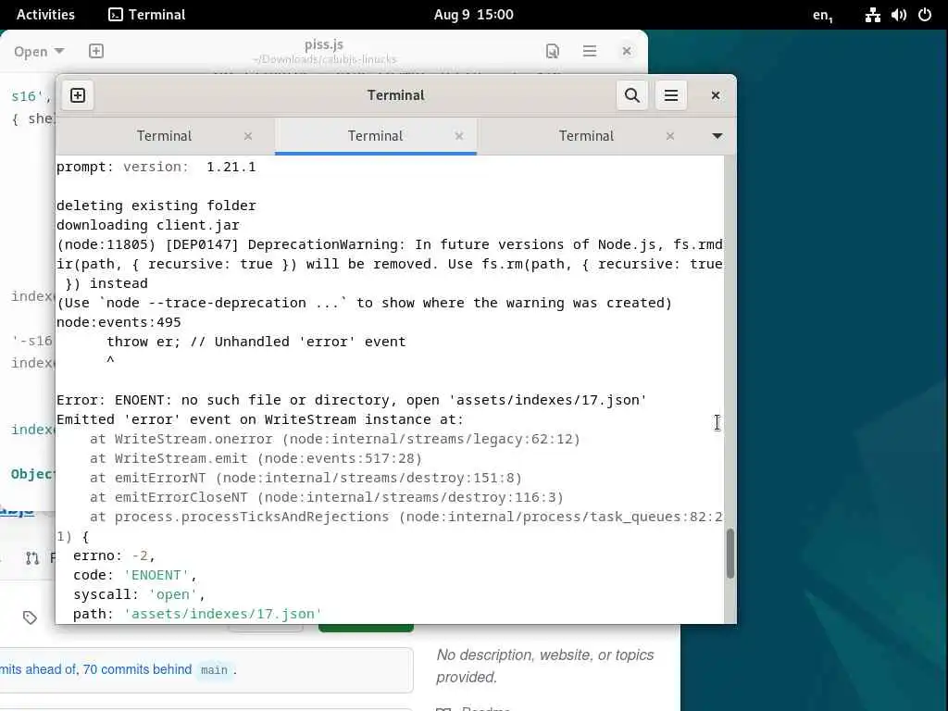
Task: Click the pull request icon in the browser
Action: (x=32, y=557)
